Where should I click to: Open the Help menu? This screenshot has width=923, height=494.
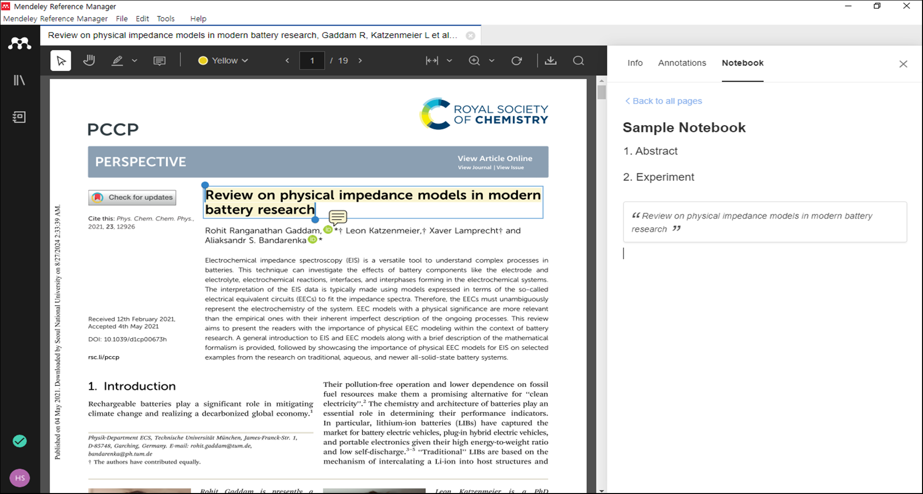198,19
